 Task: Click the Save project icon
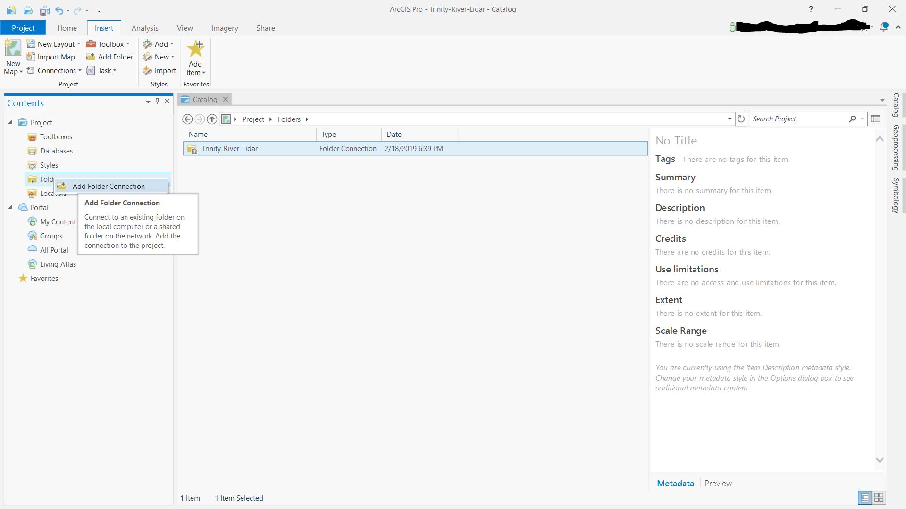pyautogui.click(x=45, y=10)
